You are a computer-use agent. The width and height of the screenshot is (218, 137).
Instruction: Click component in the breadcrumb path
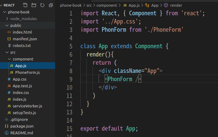tap(107, 5)
